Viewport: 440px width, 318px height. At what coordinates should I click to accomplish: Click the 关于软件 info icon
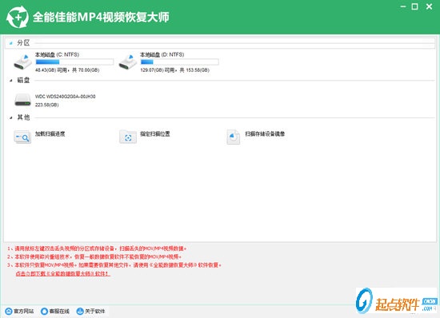[x=80, y=311]
